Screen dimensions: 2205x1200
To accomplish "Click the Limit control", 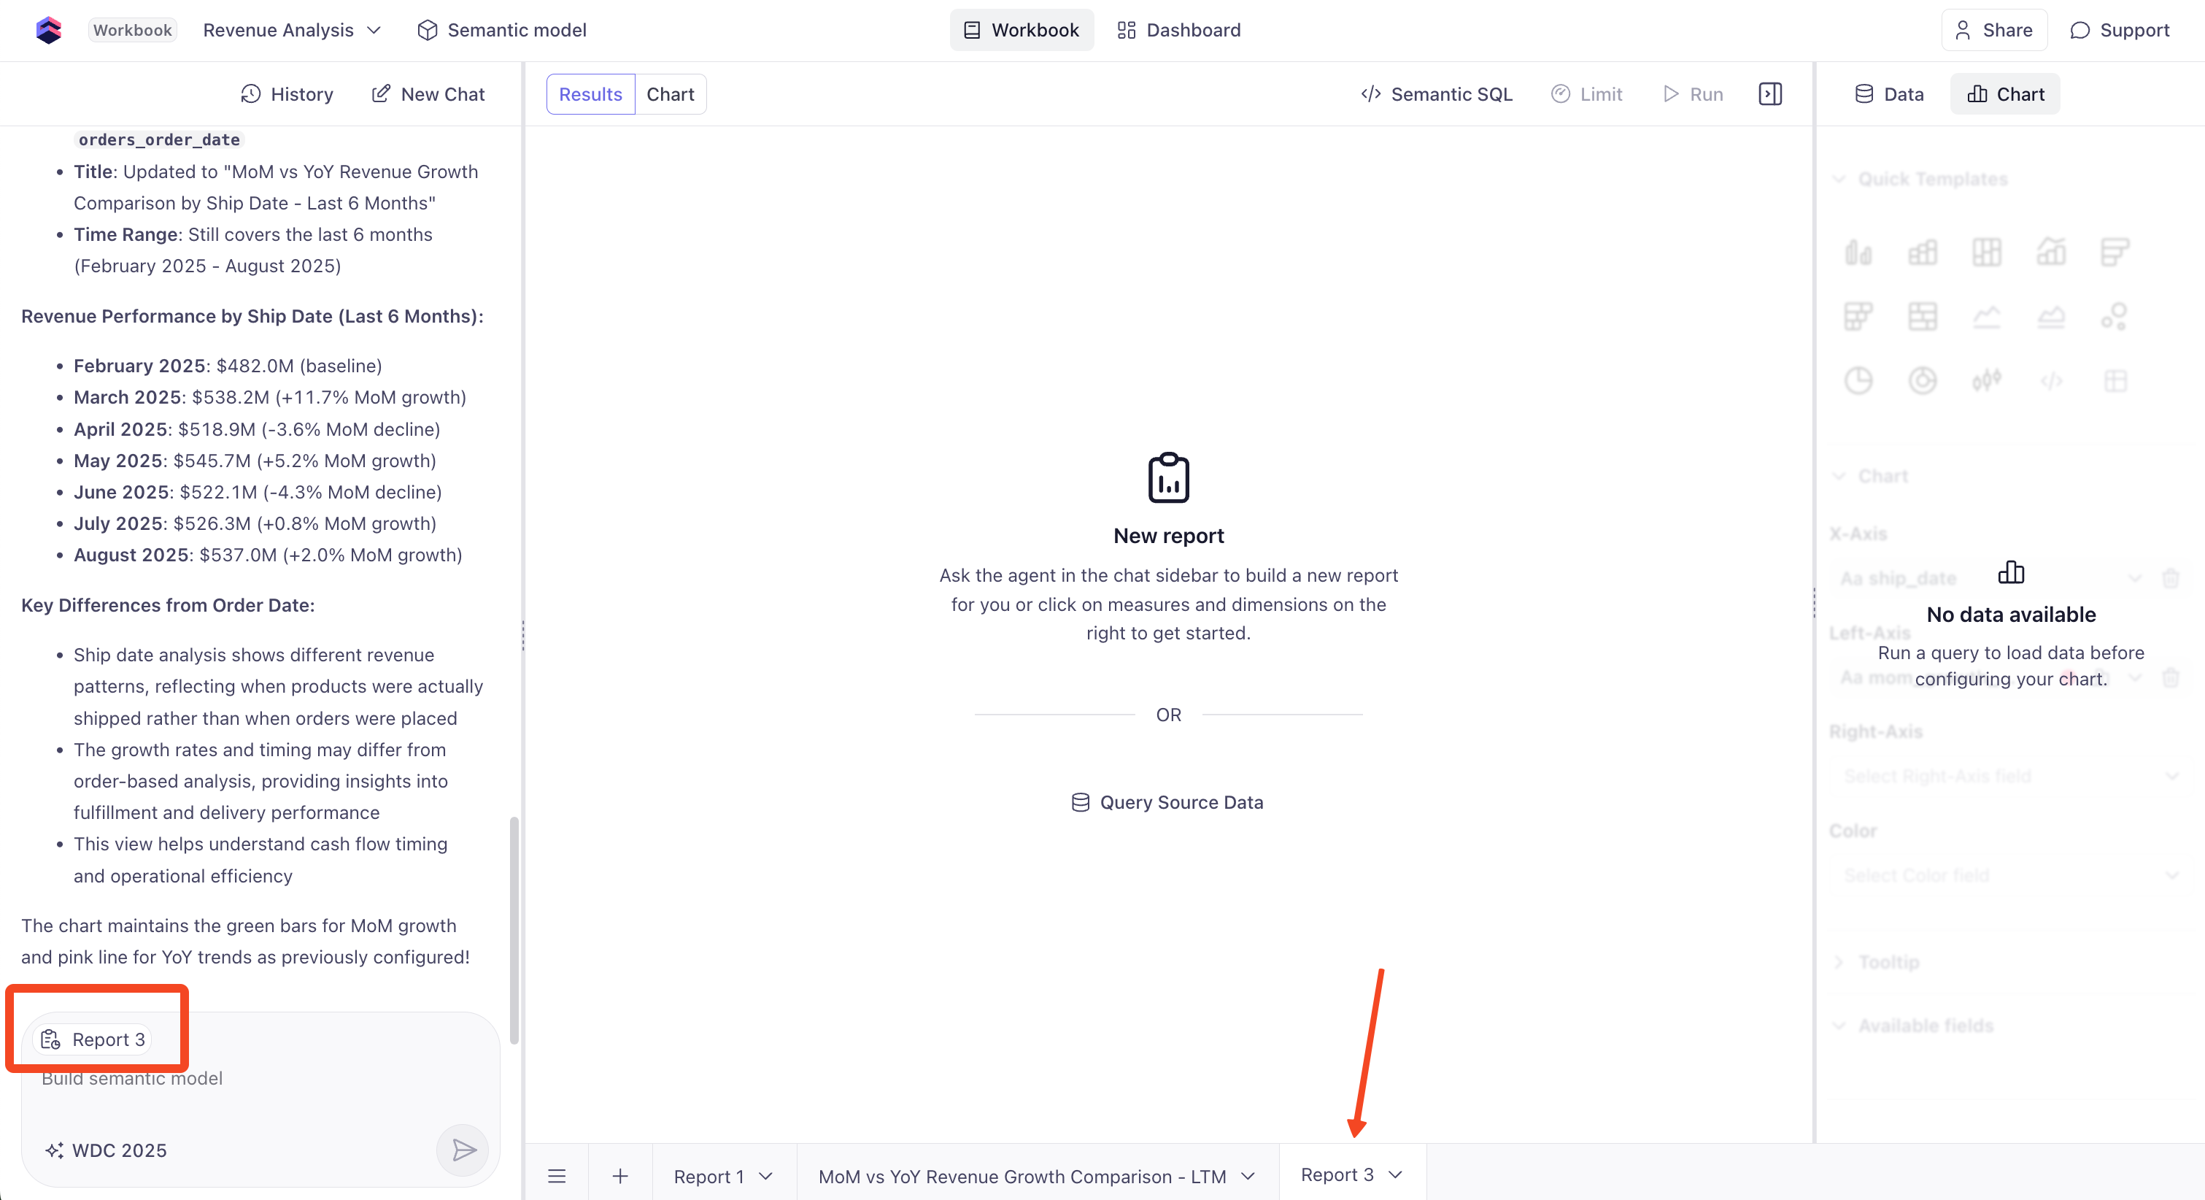I will pyautogui.click(x=1586, y=94).
